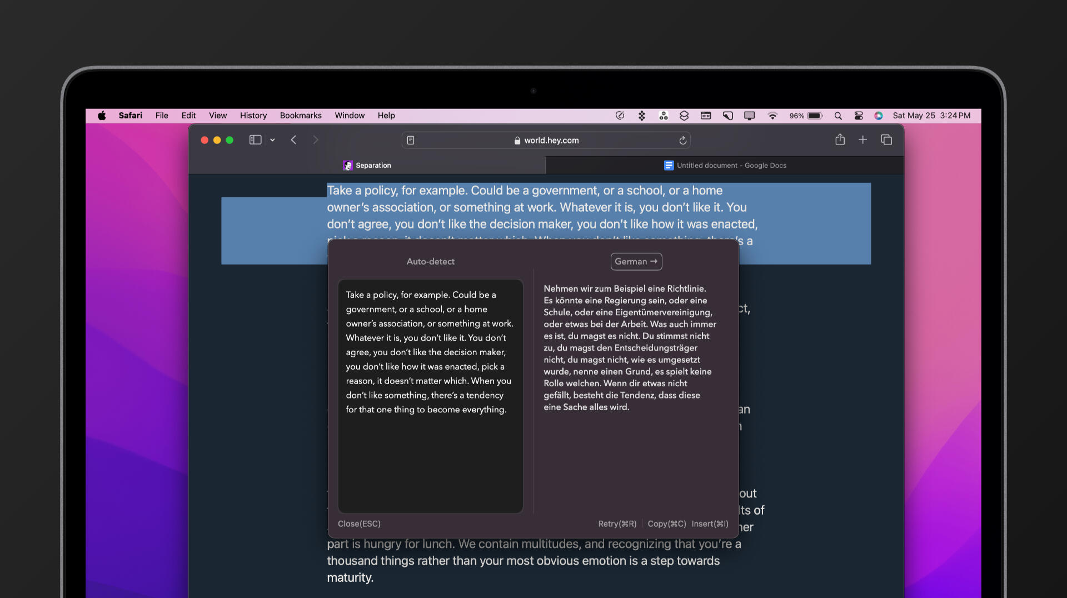Screen dimensions: 1067x598
Task: Toggle the Safari sidebar icon
Action: 255,140
